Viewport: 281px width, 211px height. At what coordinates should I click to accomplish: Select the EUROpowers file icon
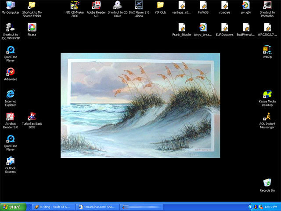[x=224, y=30]
